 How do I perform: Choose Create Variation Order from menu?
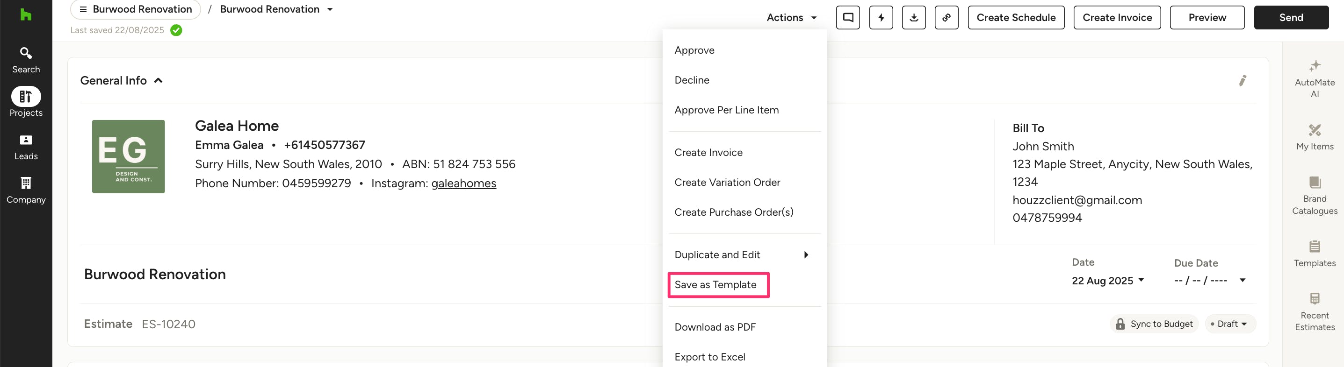(x=727, y=182)
